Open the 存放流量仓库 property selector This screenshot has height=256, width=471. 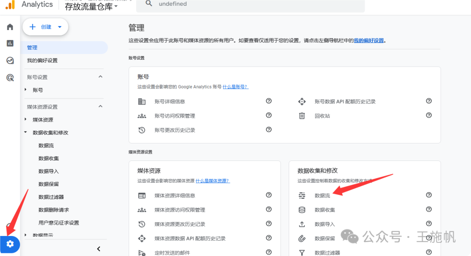[91, 7]
